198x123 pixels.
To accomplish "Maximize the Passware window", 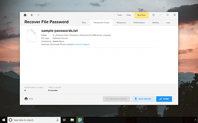I will coord(167,15).
